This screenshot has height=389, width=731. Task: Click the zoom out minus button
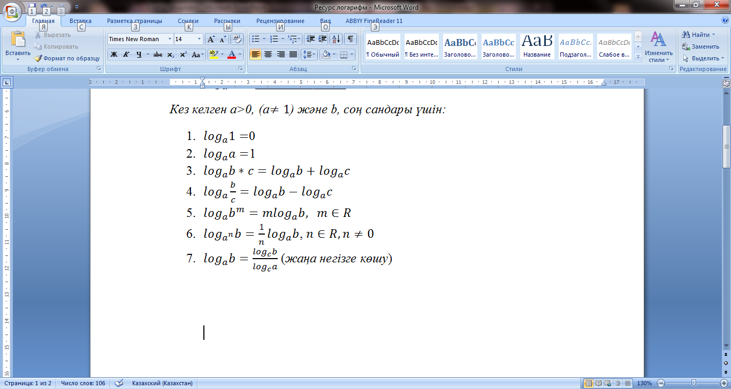click(x=661, y=383)
